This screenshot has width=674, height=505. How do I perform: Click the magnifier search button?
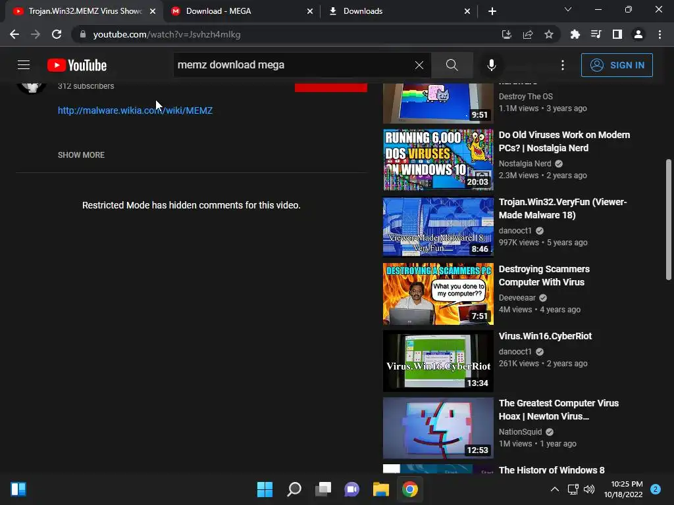point(452,65)
